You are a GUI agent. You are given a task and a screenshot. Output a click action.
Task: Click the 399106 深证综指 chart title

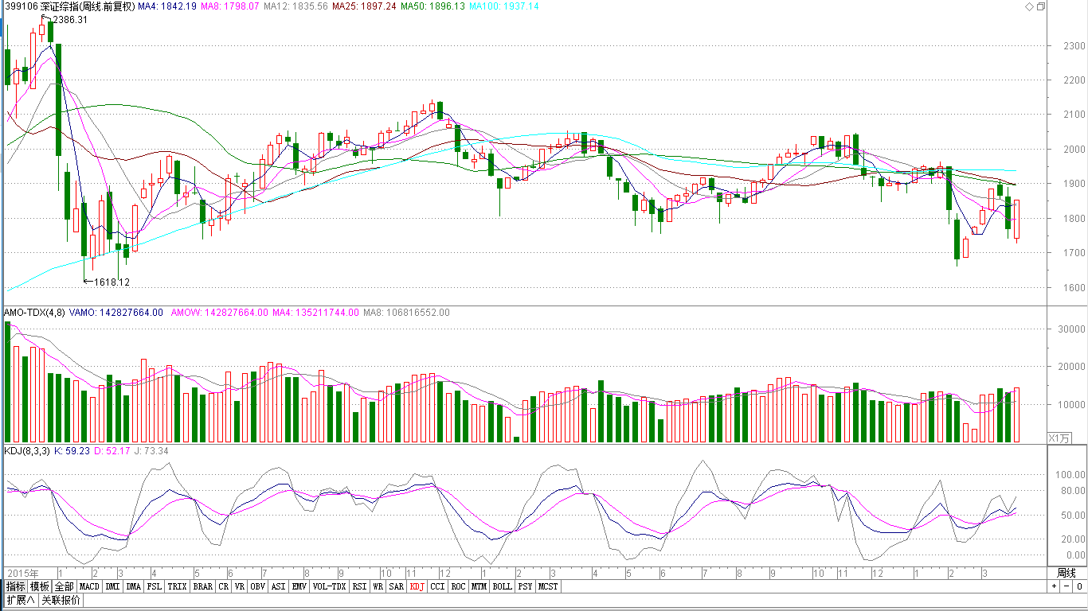pos(68,6)
